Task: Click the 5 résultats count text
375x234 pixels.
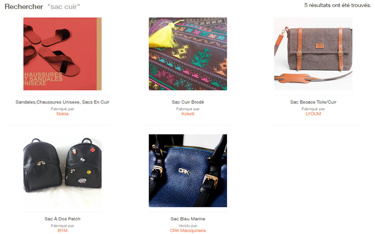Action: pyautogui.click(x=337, y=5)
